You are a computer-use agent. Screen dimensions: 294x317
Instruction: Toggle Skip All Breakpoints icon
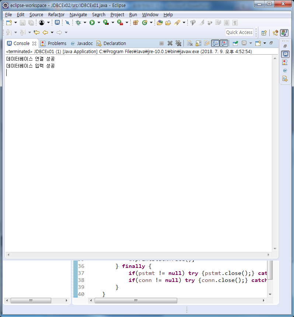67,23
